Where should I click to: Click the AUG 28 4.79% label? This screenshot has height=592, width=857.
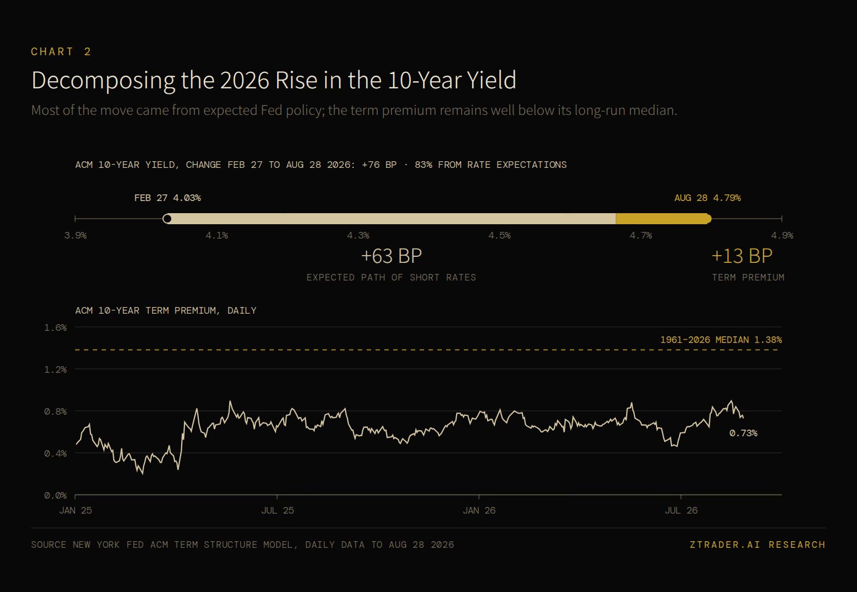(x=707, y=198)
